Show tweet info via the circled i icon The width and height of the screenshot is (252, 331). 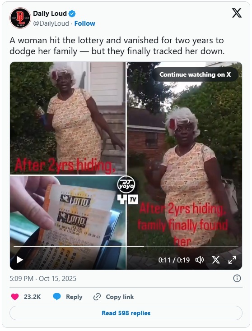(x=237, y=278)
